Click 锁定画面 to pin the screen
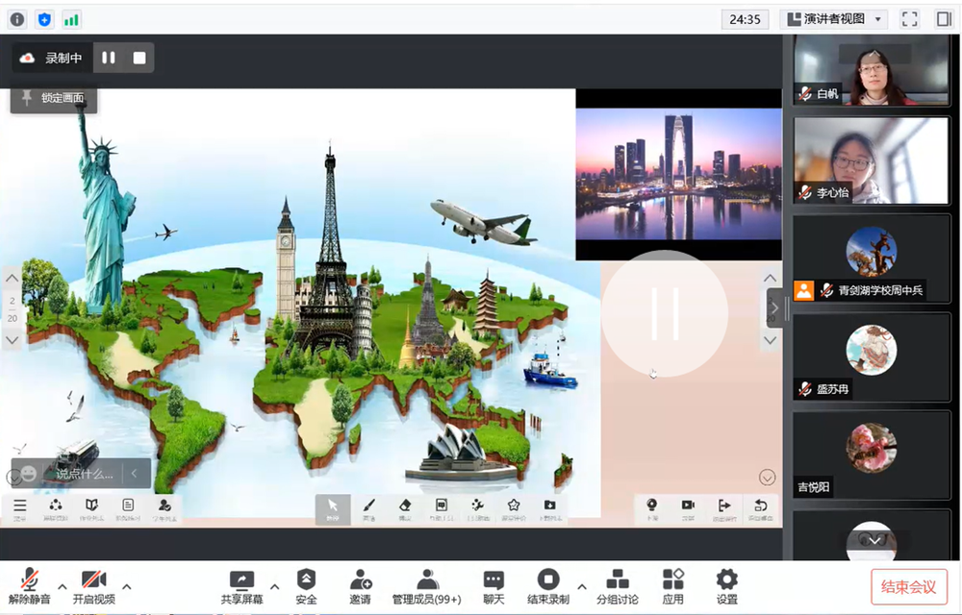Image resolution: width=962 pixels, height=615 pixels. (54, 98)
